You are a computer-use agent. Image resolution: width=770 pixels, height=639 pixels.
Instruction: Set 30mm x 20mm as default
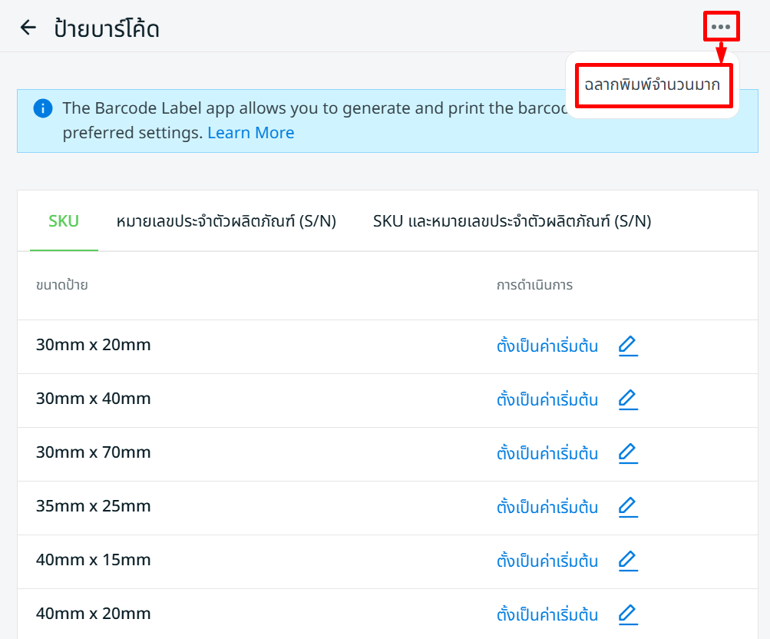547,346
